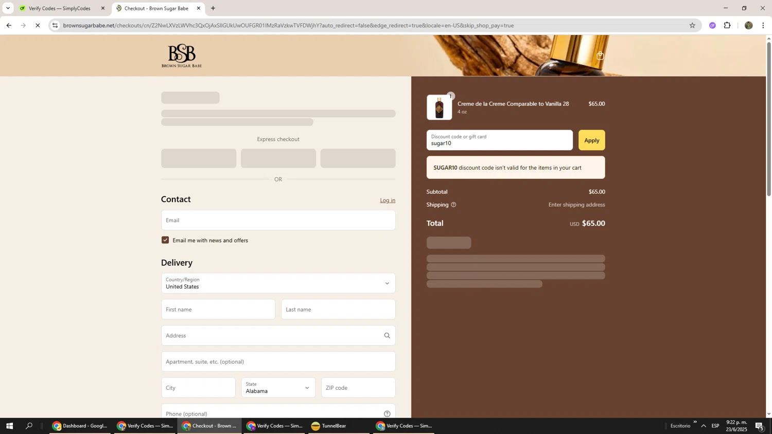Open Dashboard - Google Chrome taskbar item
The image size is (772, 434).
(x=80, y=426)
